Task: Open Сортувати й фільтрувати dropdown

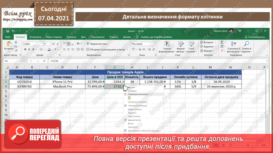Action: tap(233, 47)
